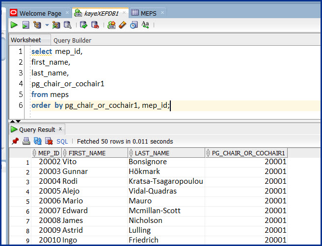Collapse editor using the up splitter arrow
This screenshot has height=246, width=322.
click(12, 122)
